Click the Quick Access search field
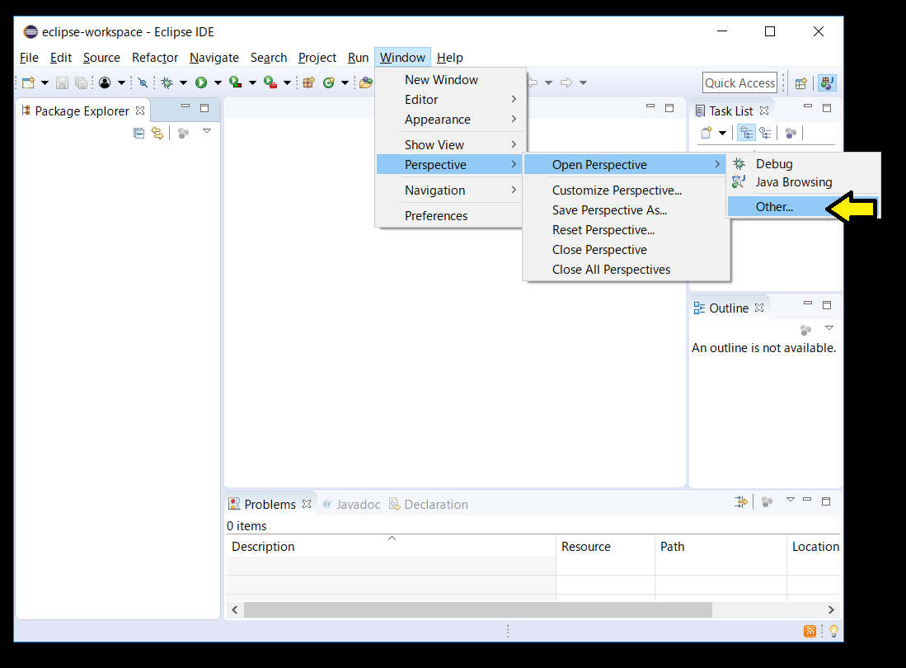906x668 pixels. pos(739,83)
